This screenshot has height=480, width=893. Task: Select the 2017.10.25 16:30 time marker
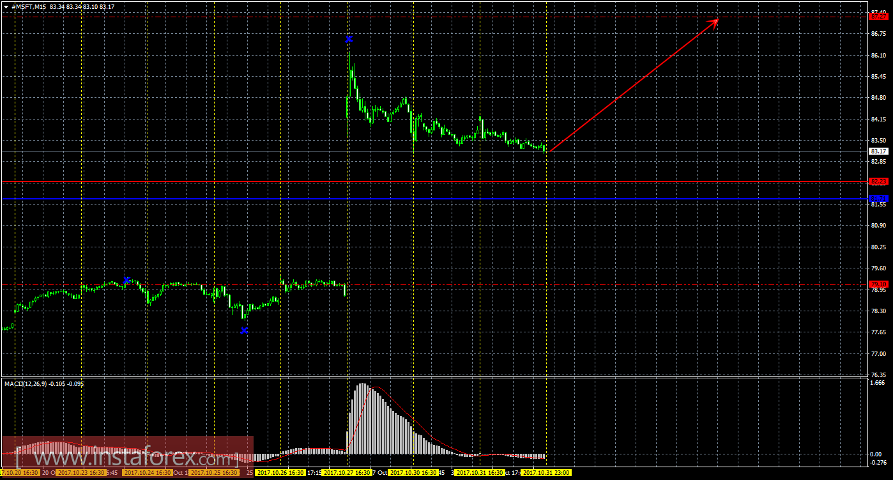pos(214,473)
